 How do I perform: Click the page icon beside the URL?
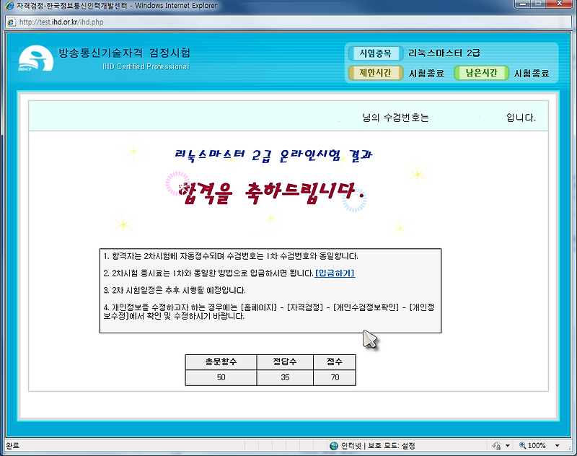click(12, 22)
